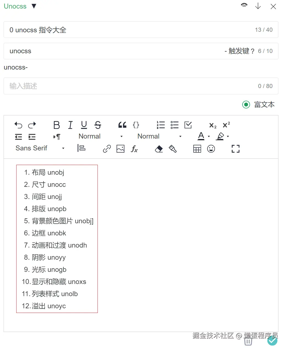Click the green Unocss title
The height and width of the screenshot is (348, 287).
pos(15,6)
